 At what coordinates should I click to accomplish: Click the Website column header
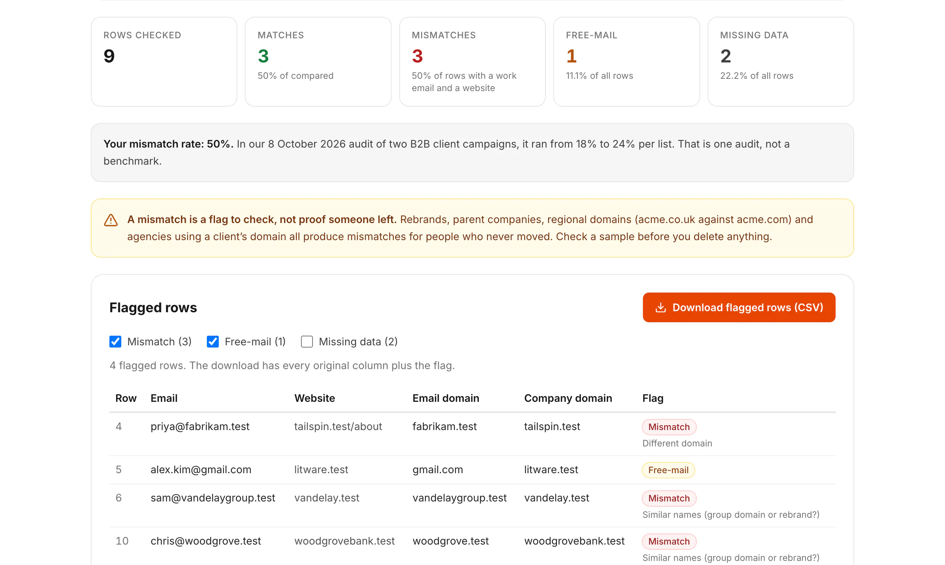[x=314, y=398]
